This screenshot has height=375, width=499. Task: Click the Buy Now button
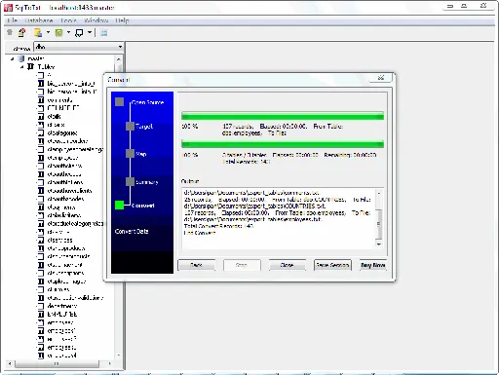(x=373, y=265)
